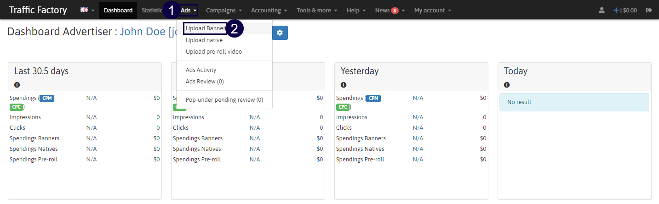Expand the Campaigns dropdown menu
The width and height of the screenshot is (659, 204).
click(x=223, y=10)
